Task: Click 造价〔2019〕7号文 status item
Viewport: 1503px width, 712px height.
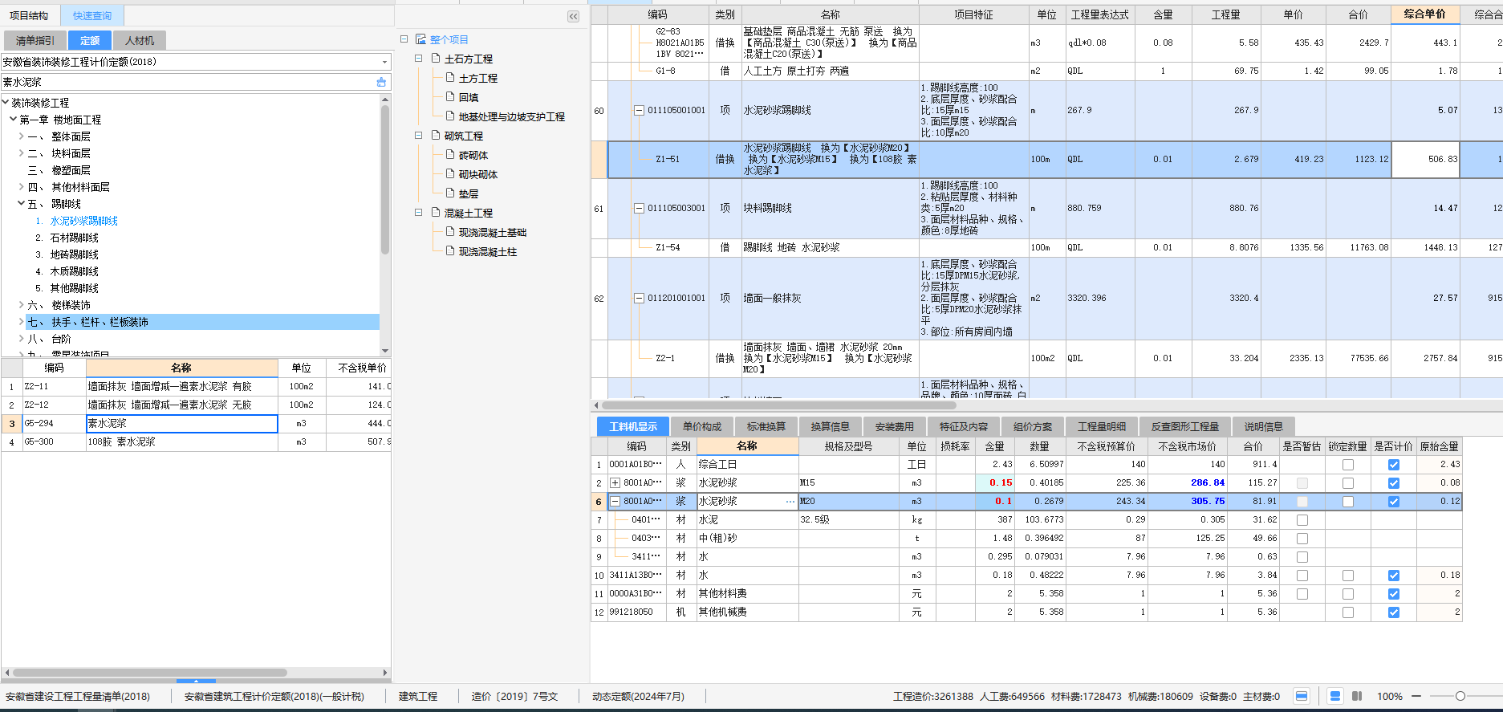Action: pos(514,696)
